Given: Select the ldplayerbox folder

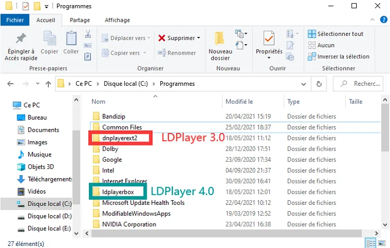Looking at the screenshot, I should [x=118, y=192].
